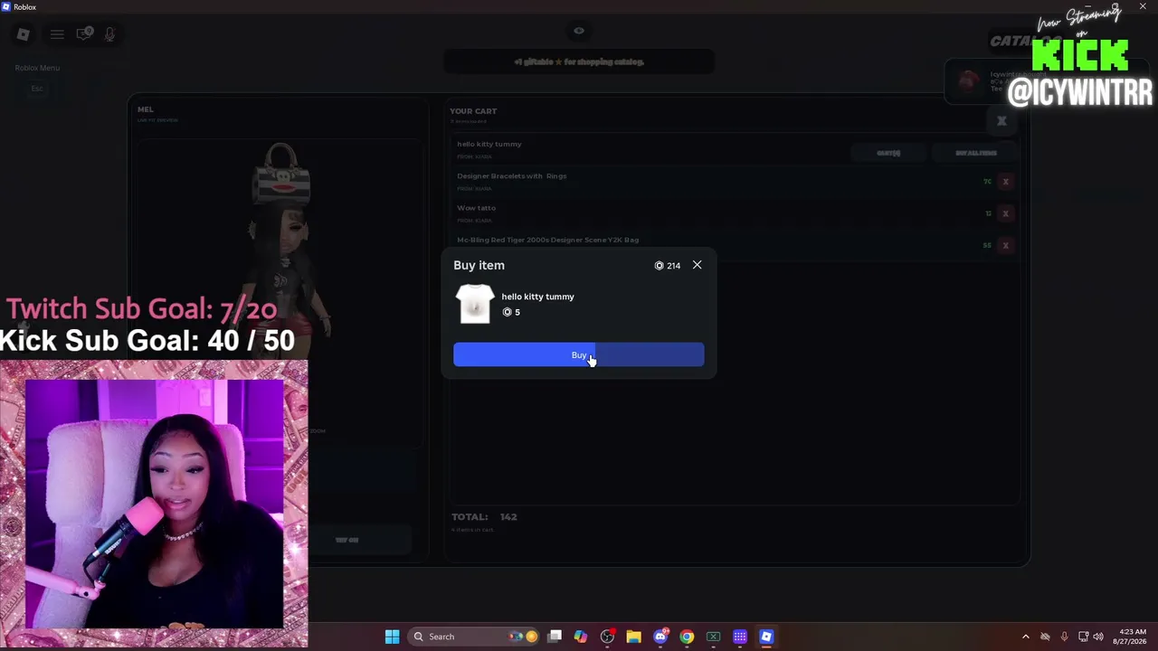Open Copilot from the taskbar
Screen dimensions: 1158x651
pyautogui.click(x=581, y=637)
